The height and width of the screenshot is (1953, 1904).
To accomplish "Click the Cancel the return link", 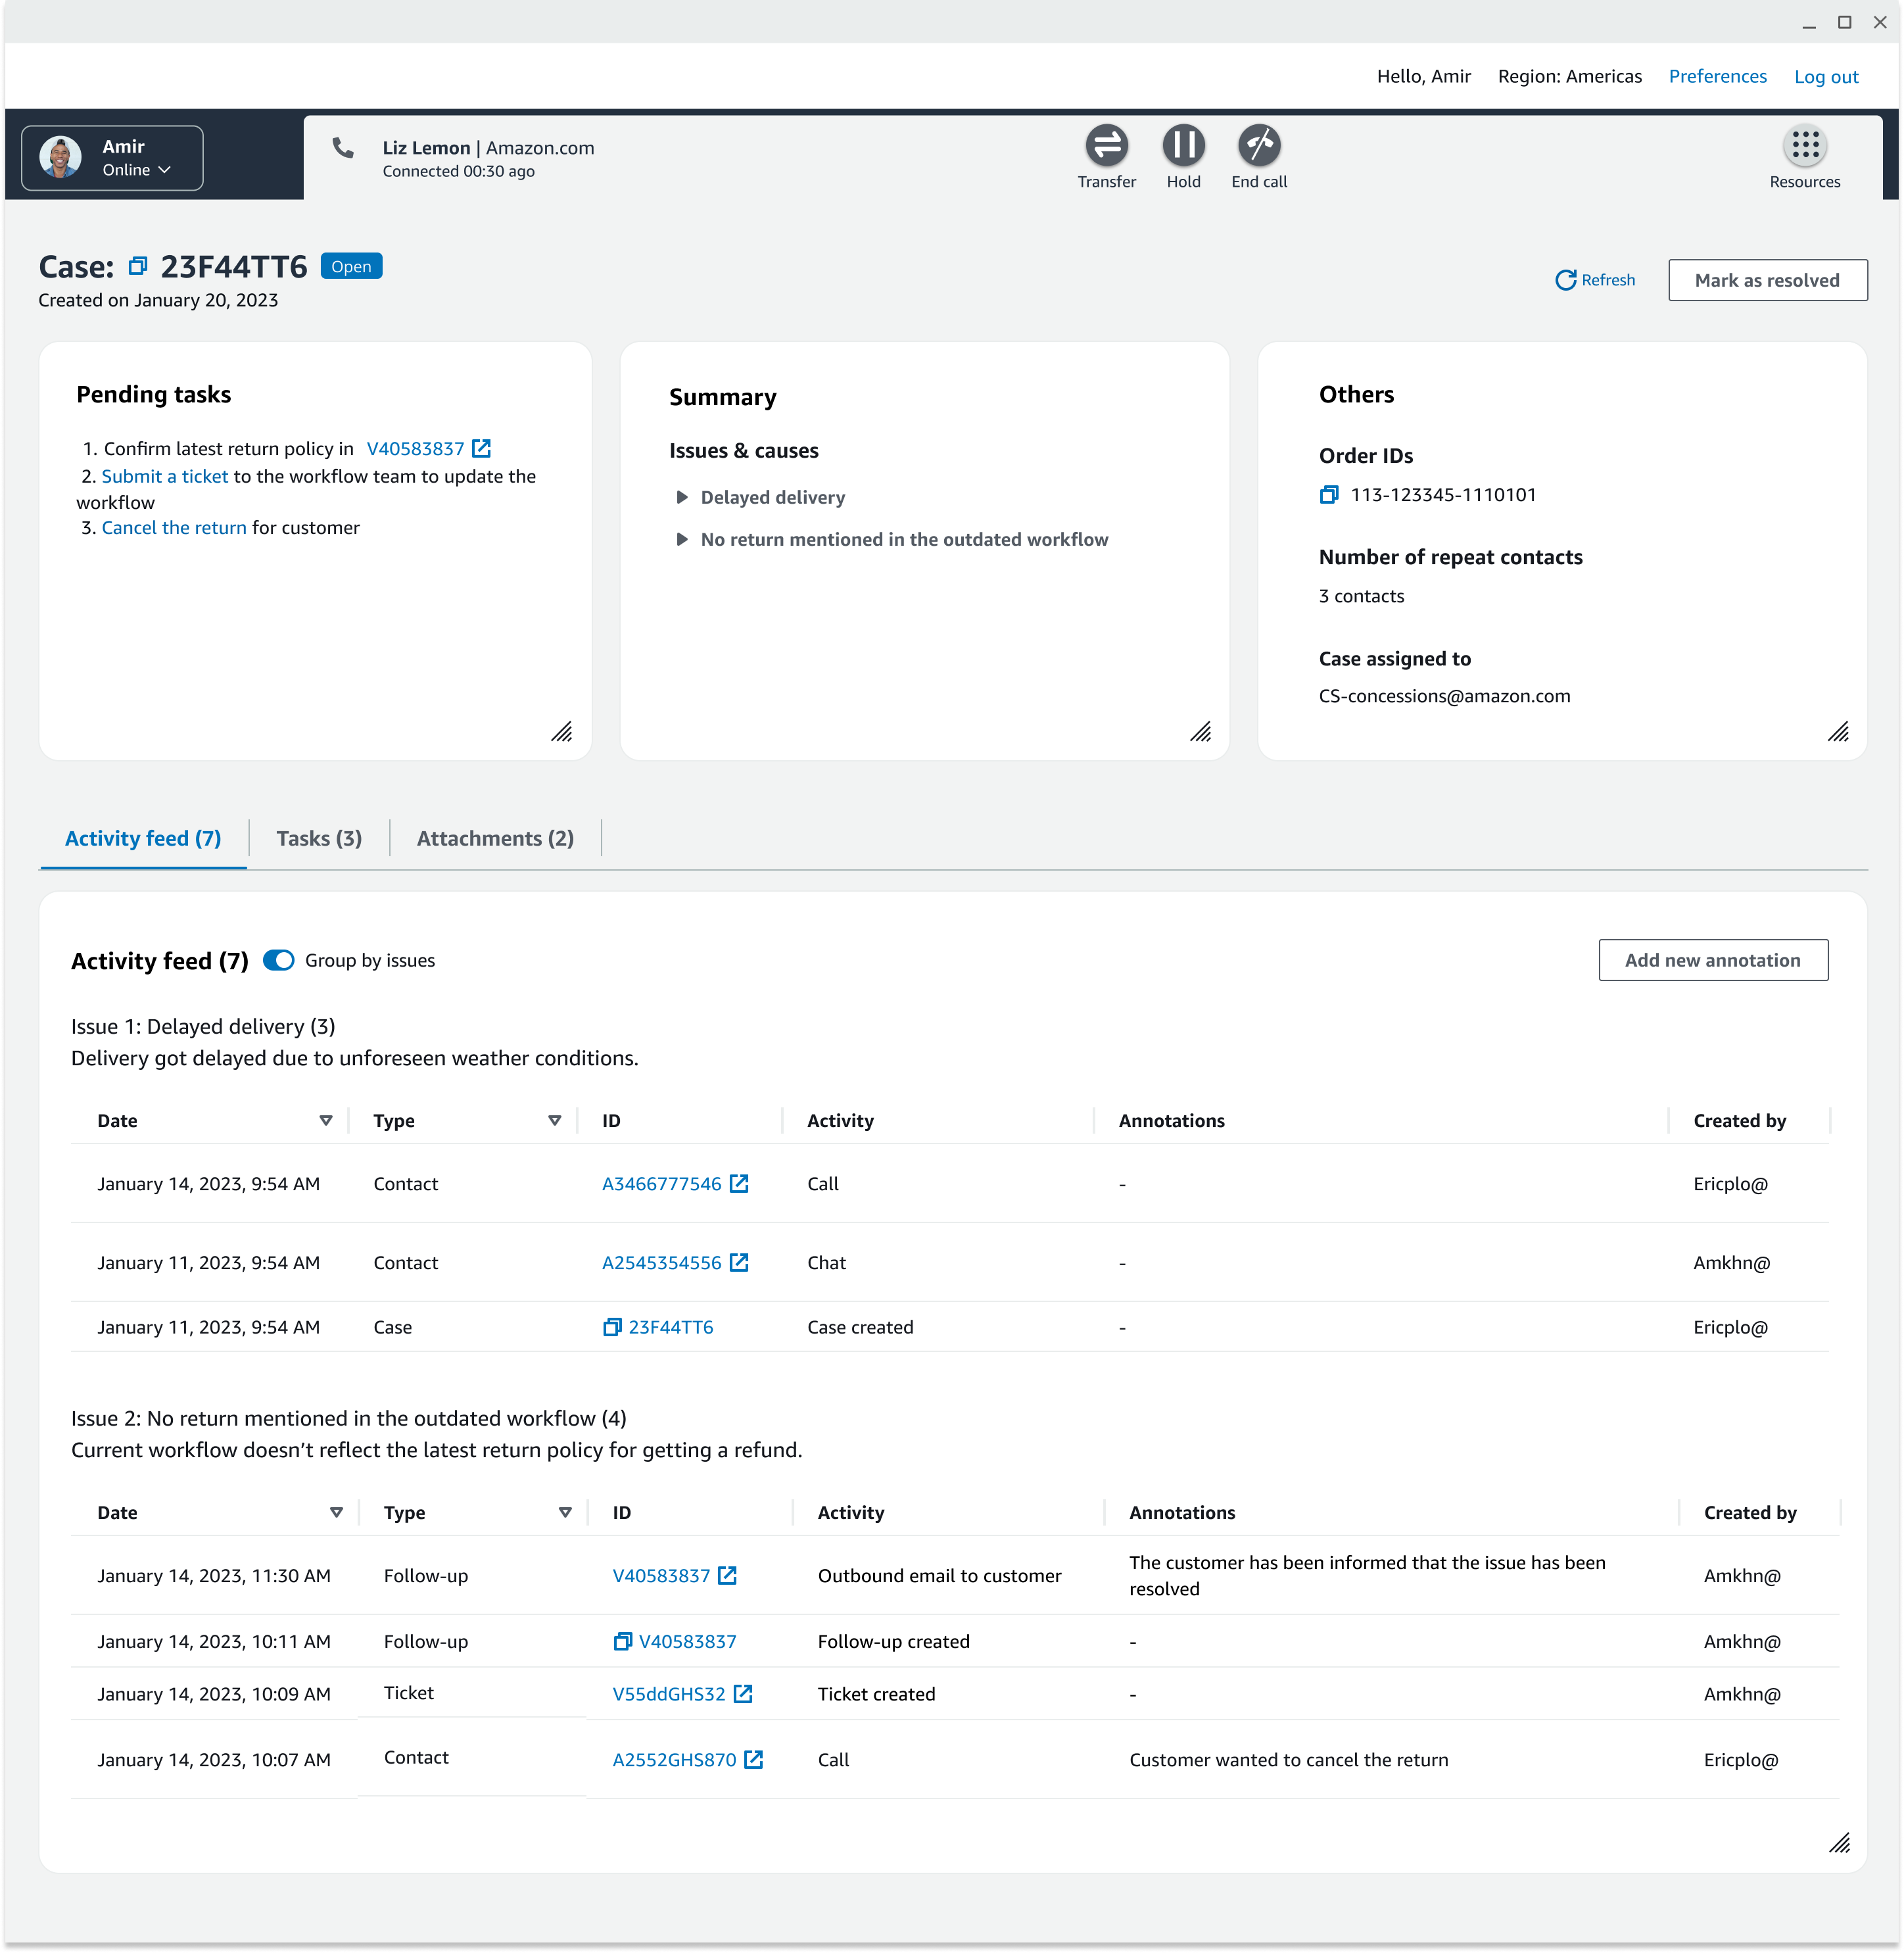I will click(x=174, y=527).
